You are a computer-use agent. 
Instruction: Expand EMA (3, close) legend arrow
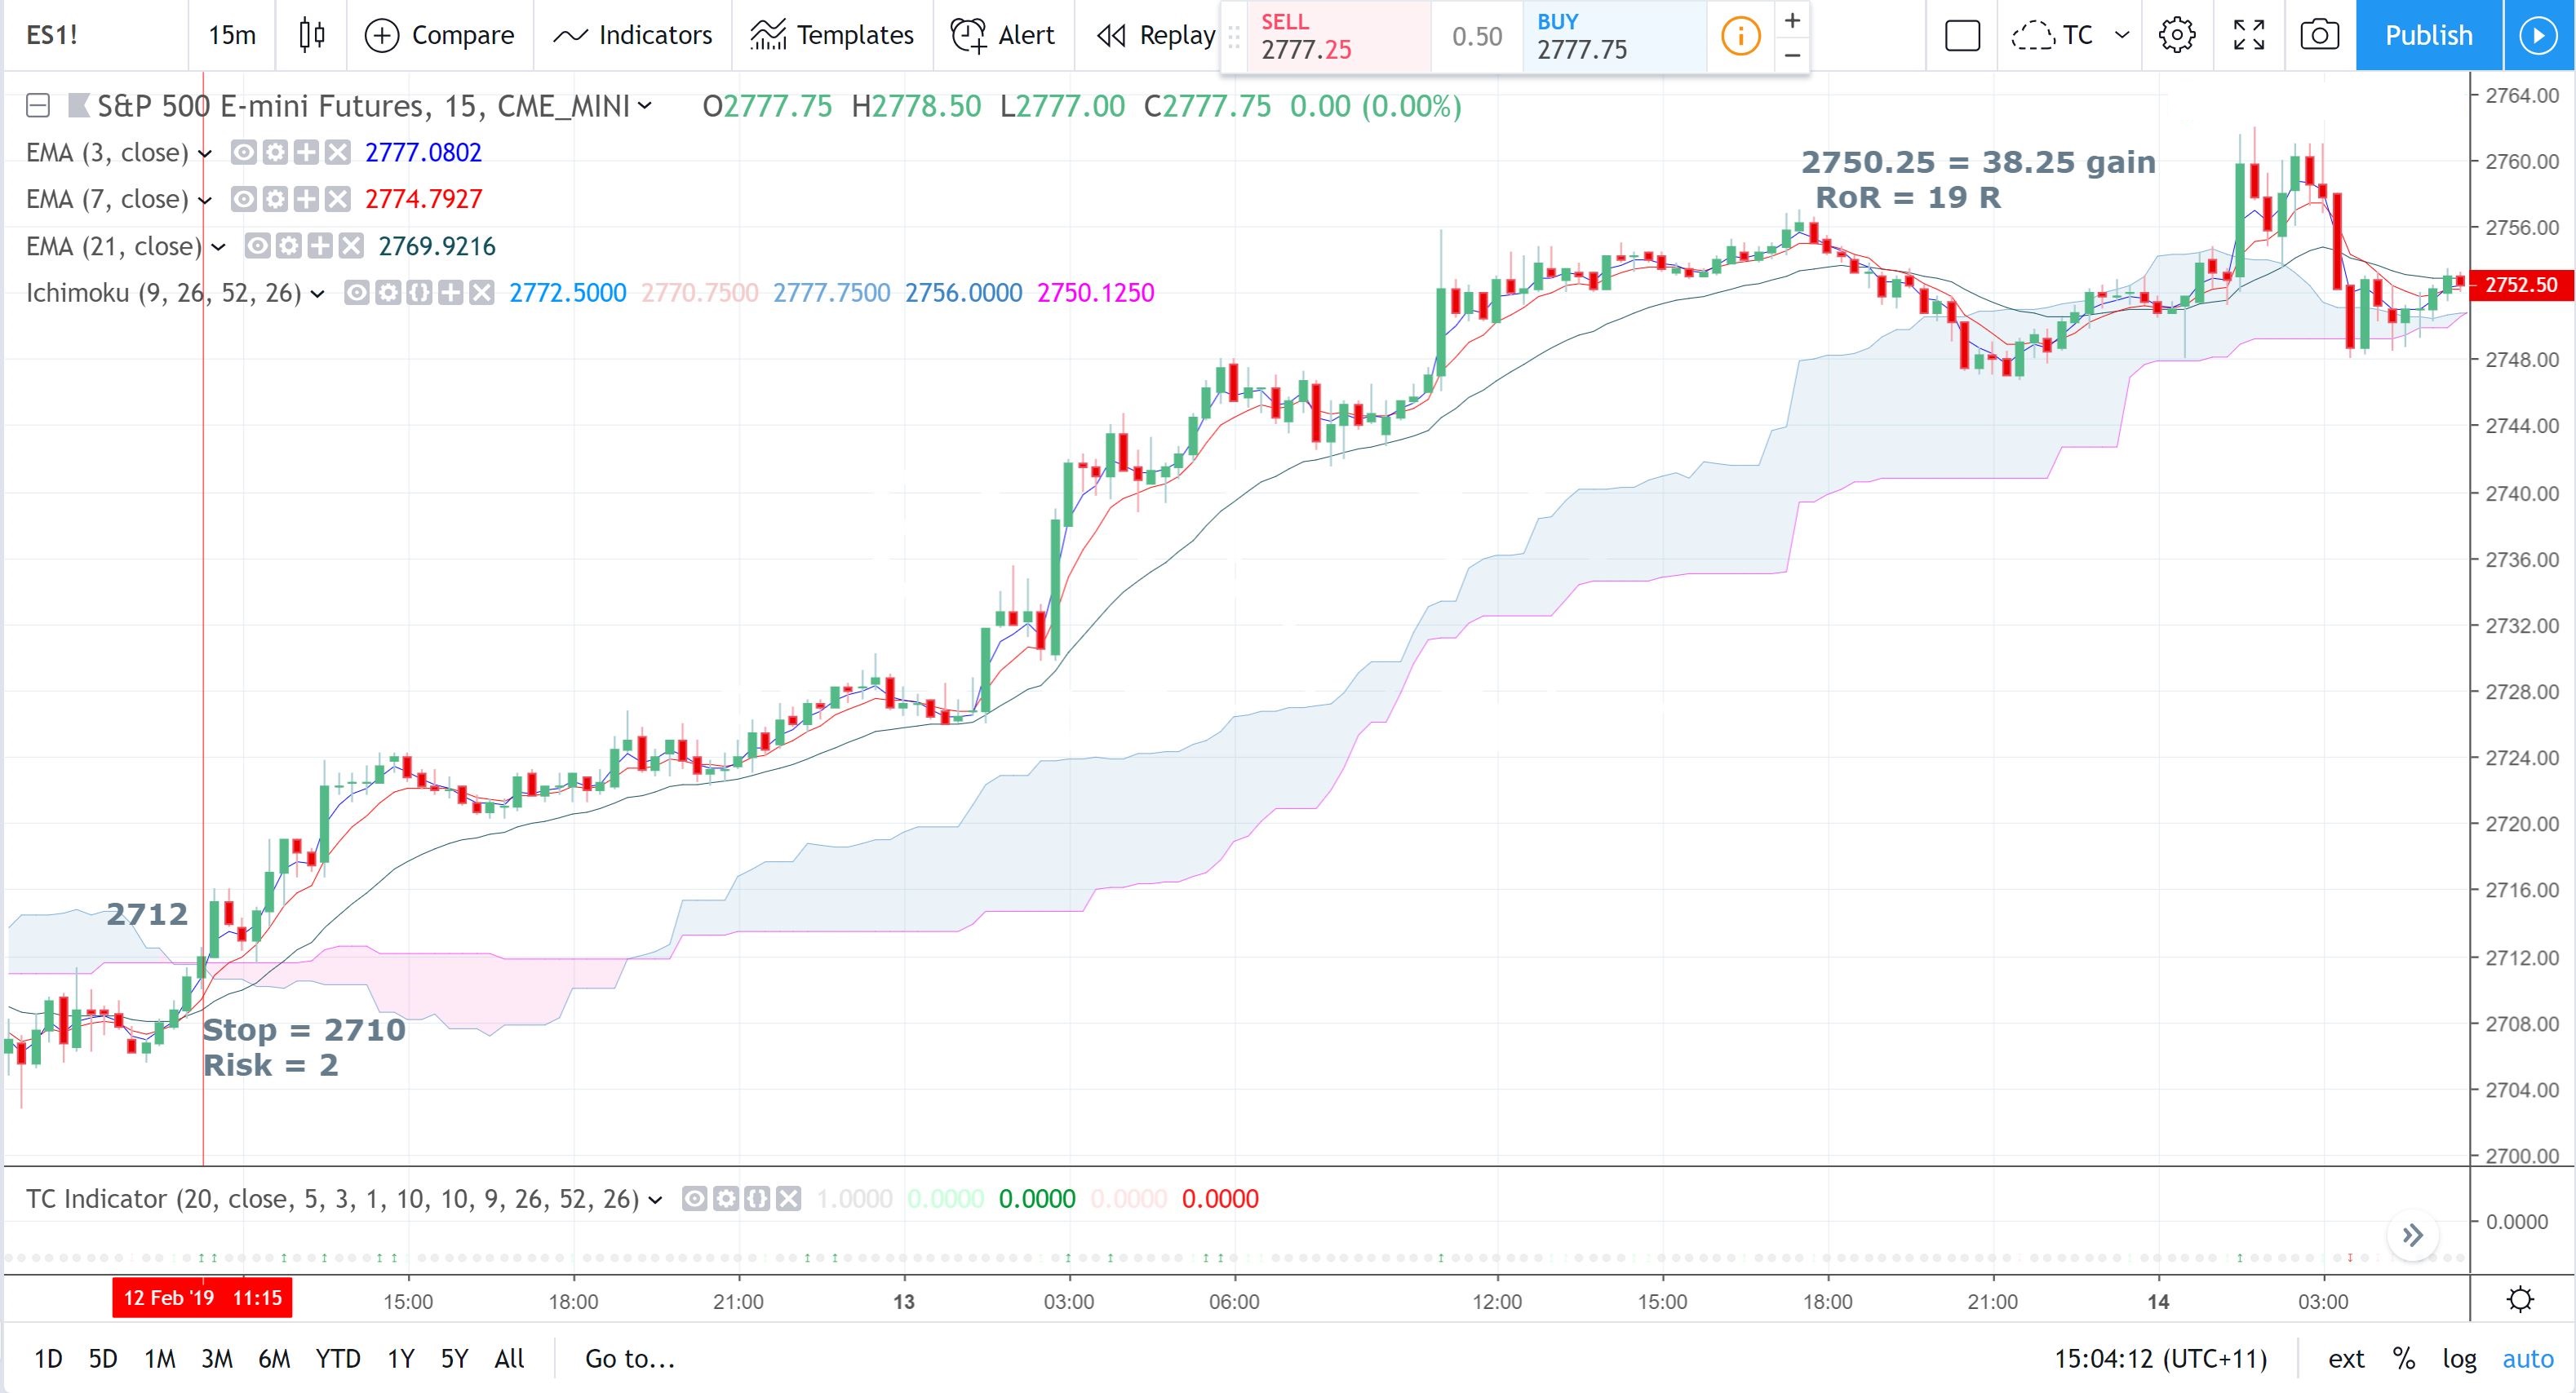click(x=205, y=153)
